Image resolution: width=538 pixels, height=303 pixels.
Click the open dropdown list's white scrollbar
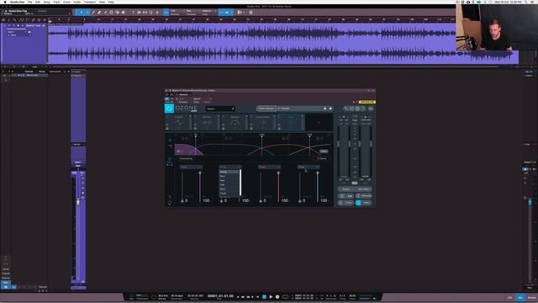[x=240, y=183]
